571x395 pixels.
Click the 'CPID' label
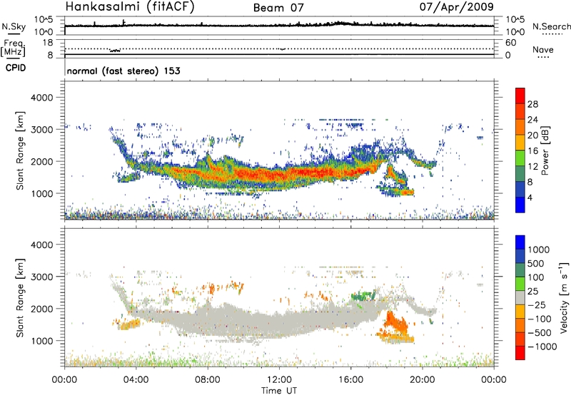pos(16,68)
